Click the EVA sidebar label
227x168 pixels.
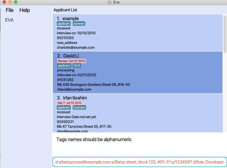(9, 20)
